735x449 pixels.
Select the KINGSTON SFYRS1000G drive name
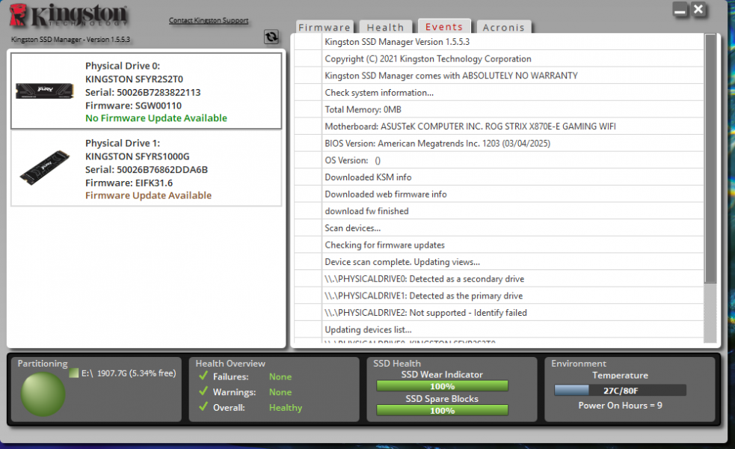[138, 156]
